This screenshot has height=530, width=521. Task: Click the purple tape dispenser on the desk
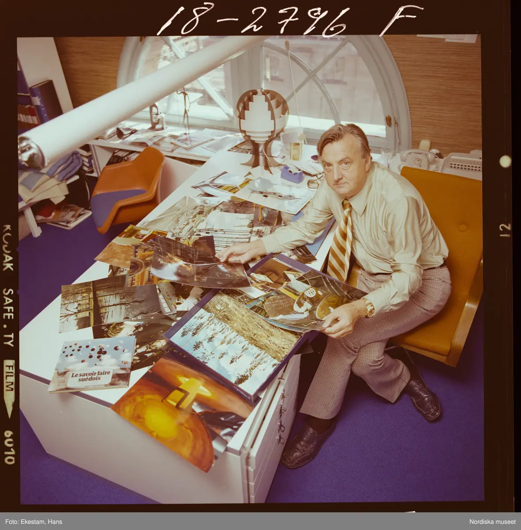(x=292, y=174)
